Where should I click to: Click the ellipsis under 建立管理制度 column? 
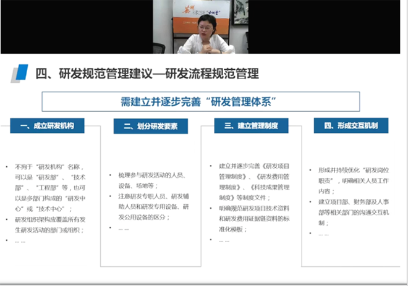[224, 240]
